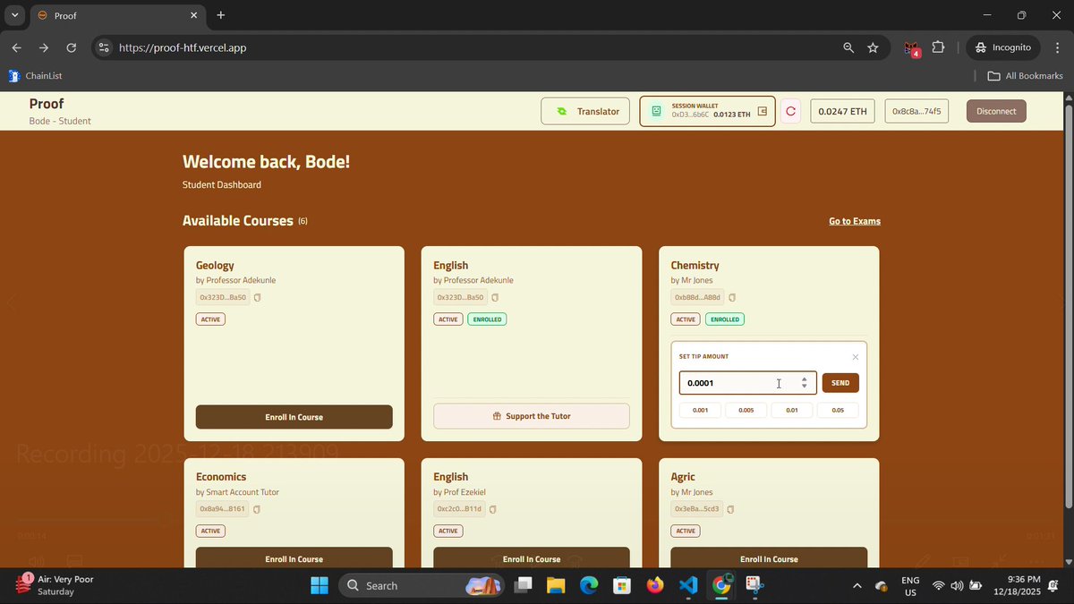Open the tab search dropdown arrow
This screenshot has width=1074, height=604.
click(14, 15)
